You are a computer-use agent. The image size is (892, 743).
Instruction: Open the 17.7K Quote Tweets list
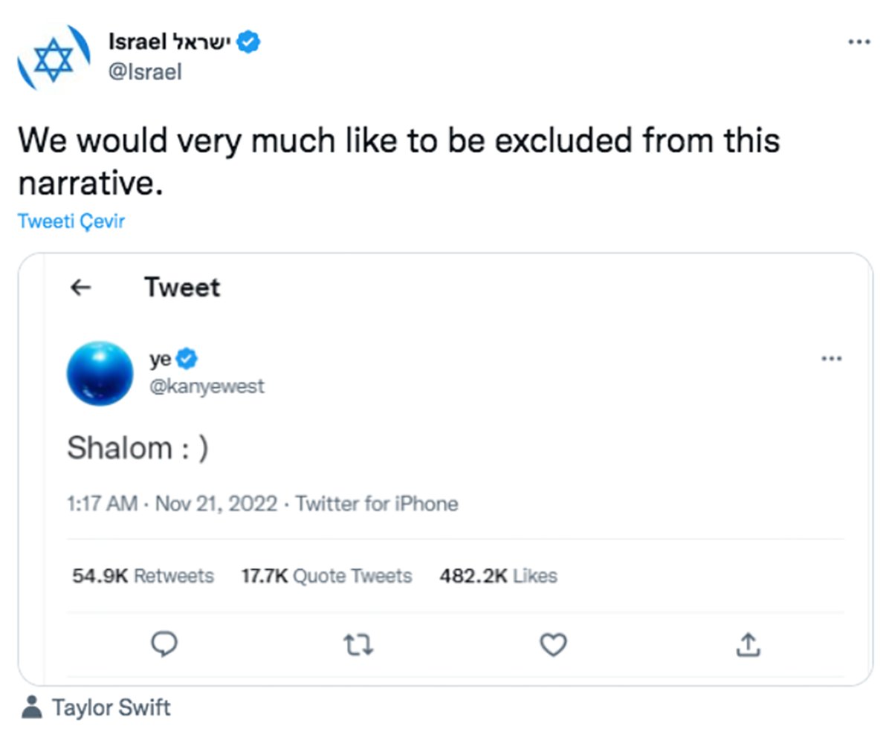click(x=326, y=576)
